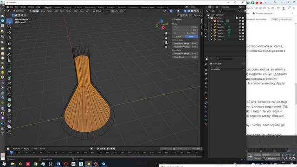Enable vertex select mode
297x167 pixels.
32,11
